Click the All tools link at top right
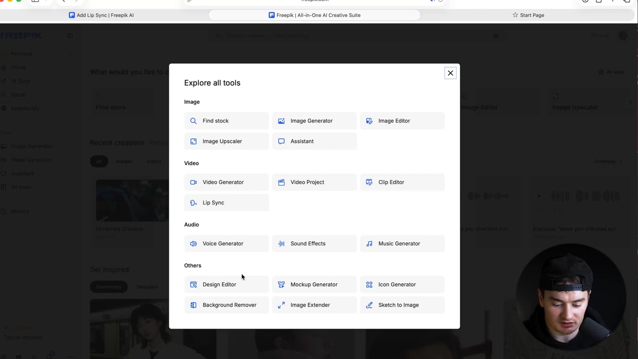This screenshot has width=638, height=359. coord(611,72)
